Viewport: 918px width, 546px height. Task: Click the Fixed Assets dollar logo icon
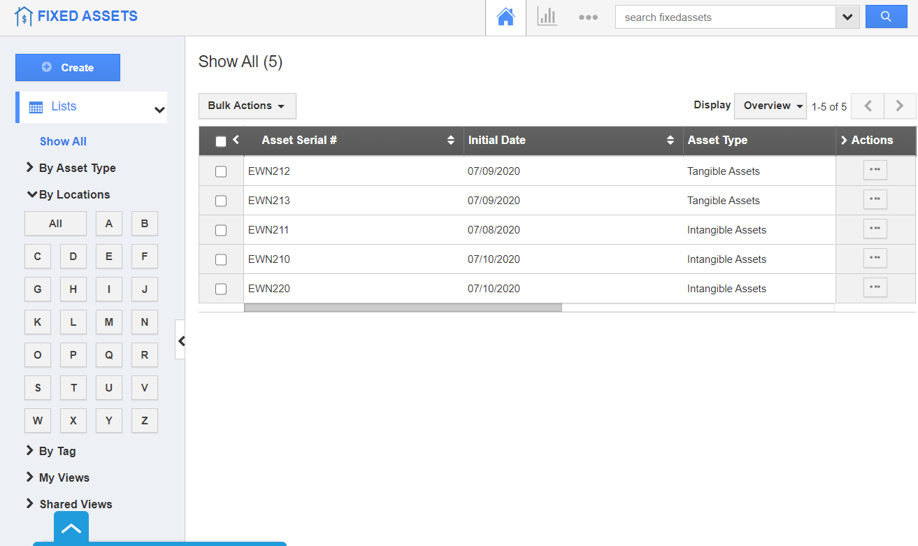[24, 15]
